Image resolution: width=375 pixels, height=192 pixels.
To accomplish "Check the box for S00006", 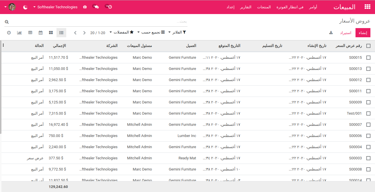I will 368,136.
